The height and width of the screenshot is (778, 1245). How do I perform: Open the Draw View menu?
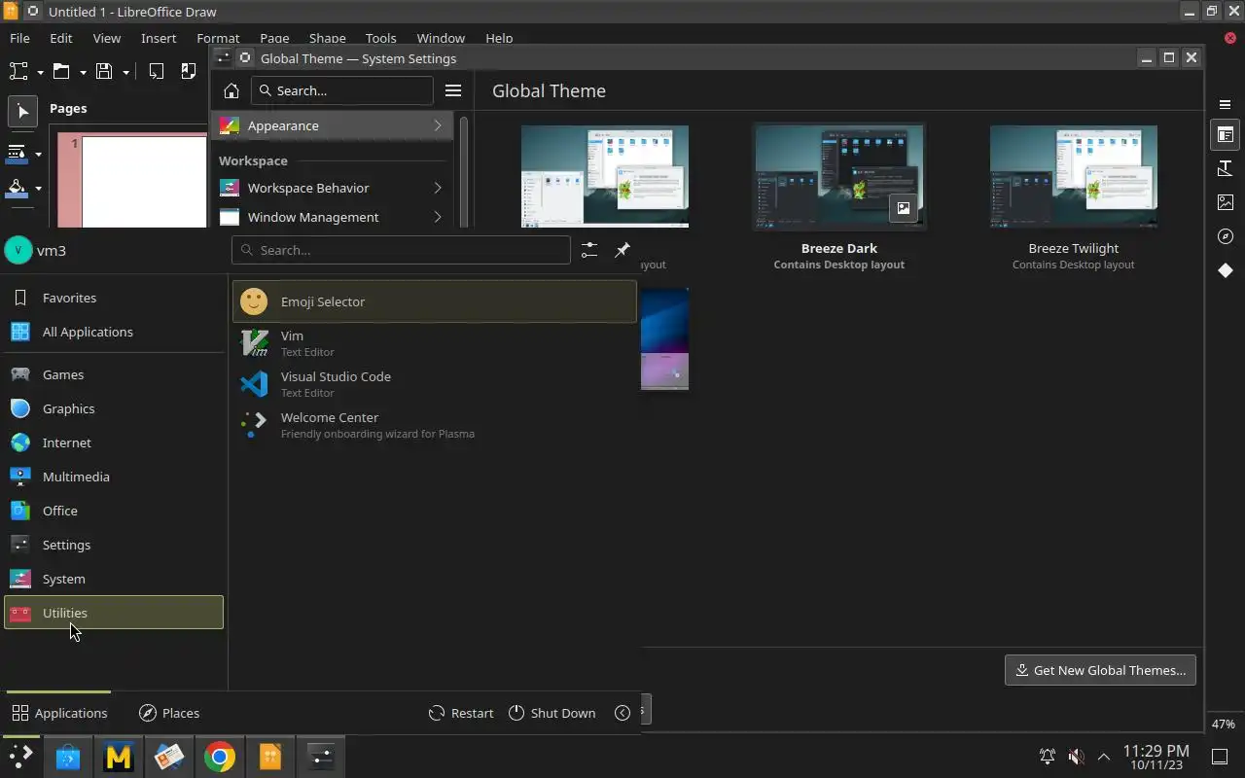tap(107, 38)
